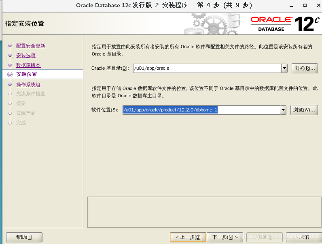
Task: Click the 概要 step label
Action: click(x=21, y=103)
